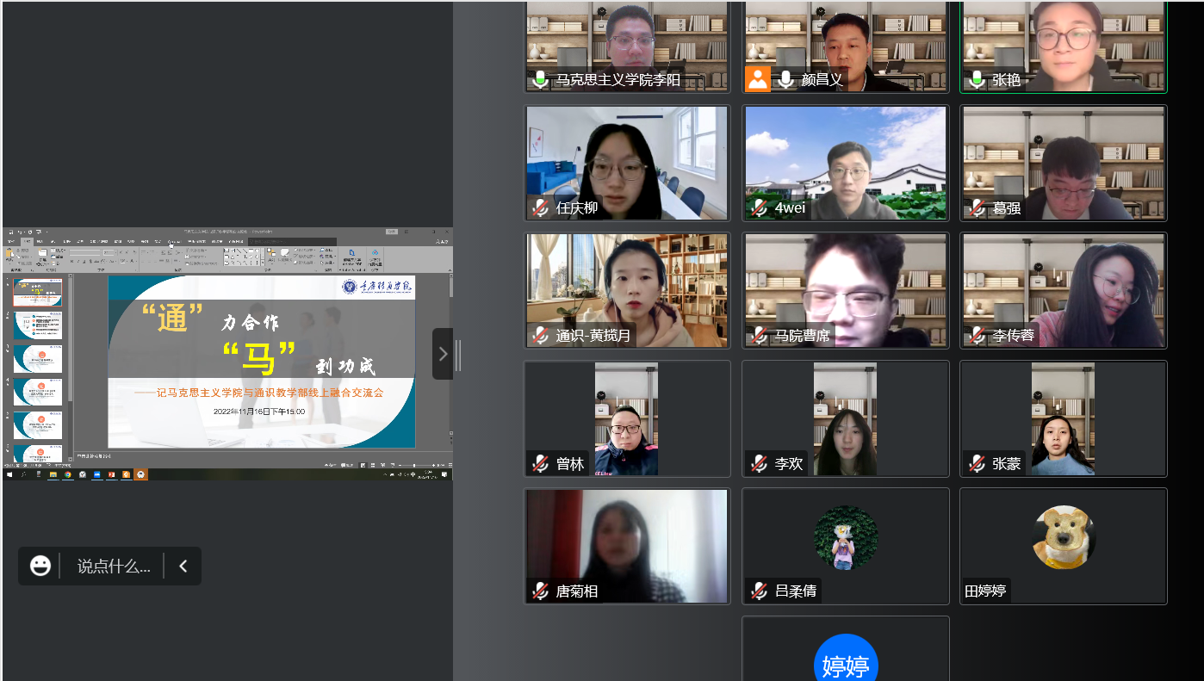Click the green microphone icon on 张艳's tile
1204x681 pixels.
pyautogui.click(x=977, y=80)
